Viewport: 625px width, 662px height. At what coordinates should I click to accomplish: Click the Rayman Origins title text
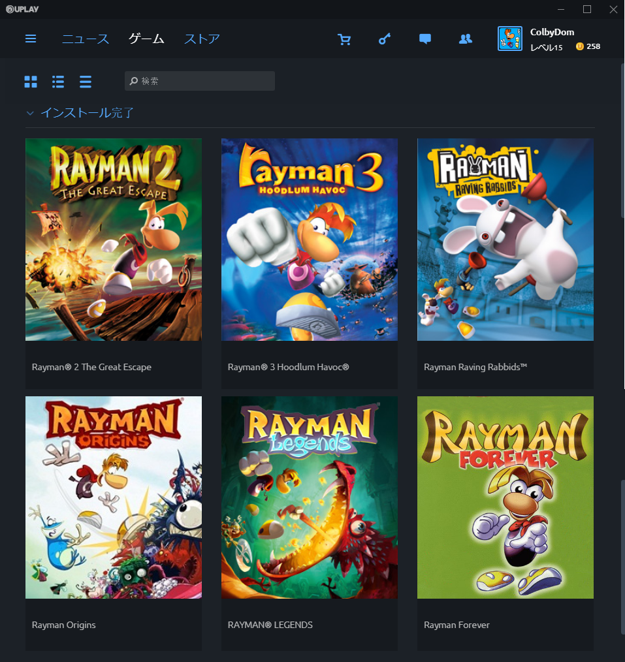(64, 625)
